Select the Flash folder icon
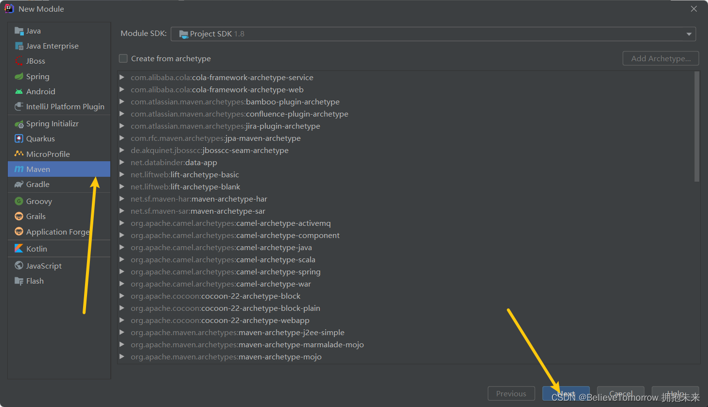708x407 pixels. click(19, 281)
